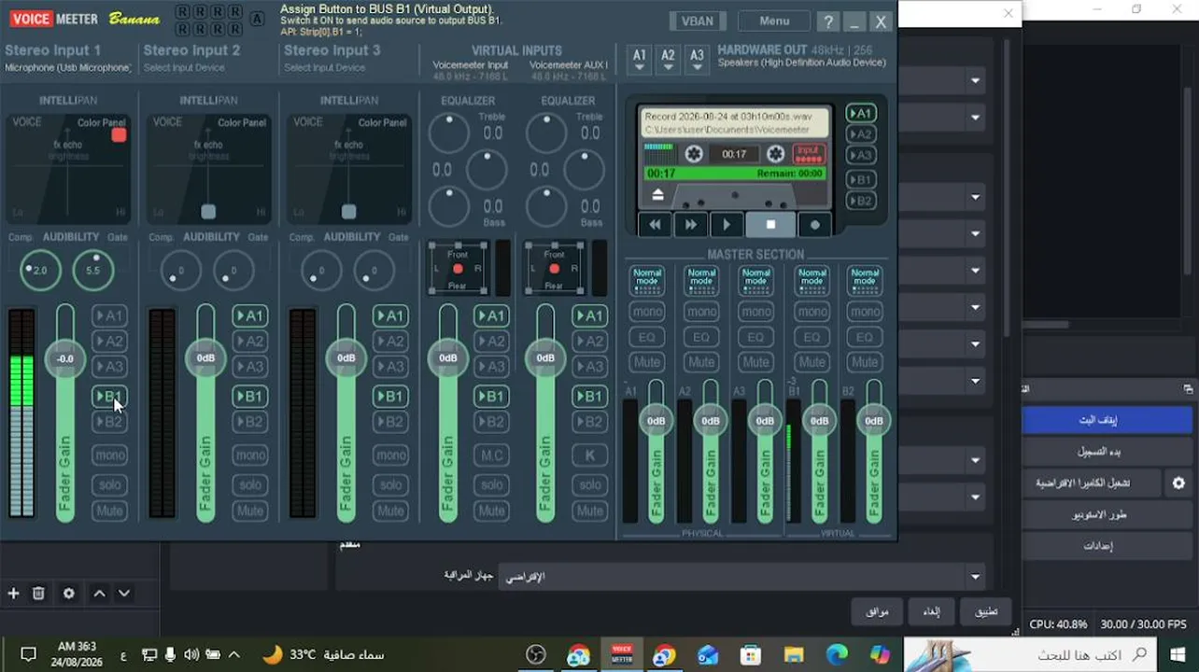1199x672 pixels.
Task: Stop the cassette recorder
Action: (770, 225)
